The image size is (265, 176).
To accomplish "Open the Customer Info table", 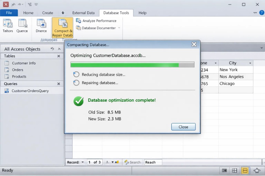I will pos(23,63).
